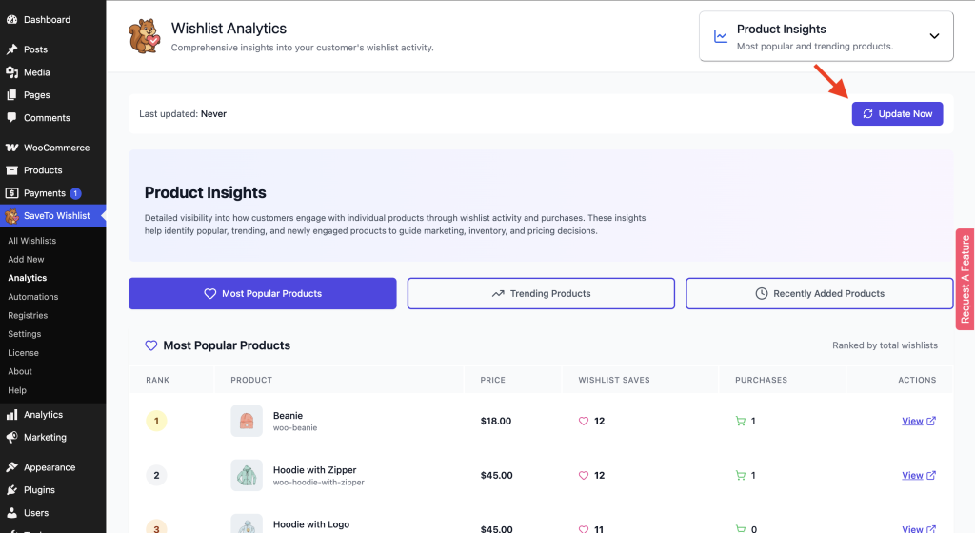
Task: Open All Wishlists submenu item
Action: click(x=31, y=241)
